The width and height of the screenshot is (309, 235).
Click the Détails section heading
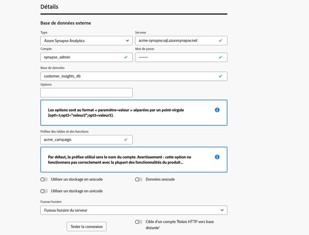tap(49, 7)
